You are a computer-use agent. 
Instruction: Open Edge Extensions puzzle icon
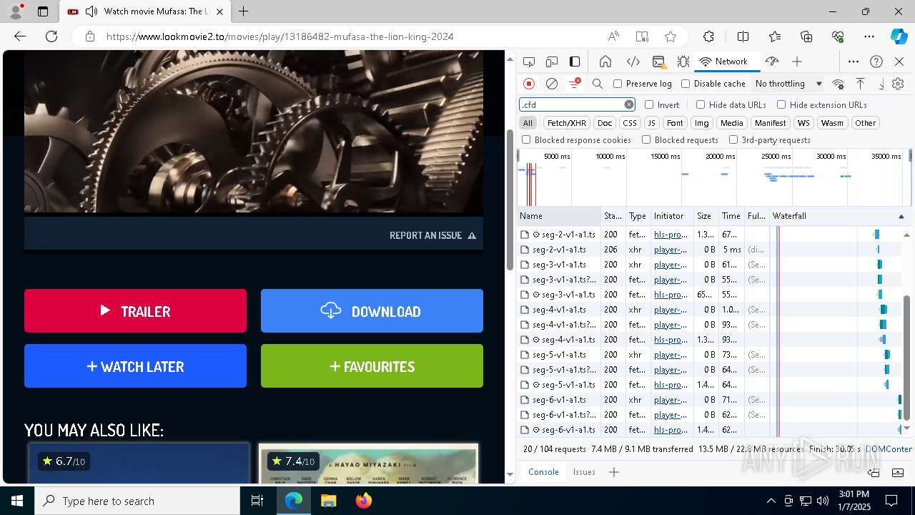click(708, 36)
